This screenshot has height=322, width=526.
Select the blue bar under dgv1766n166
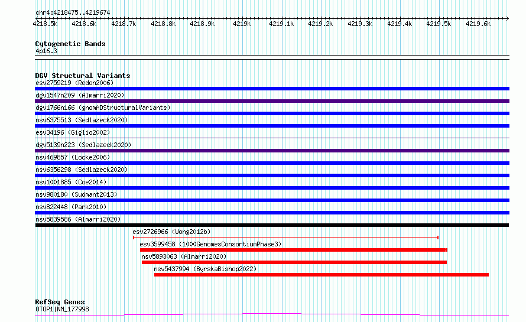(x=272, y=113)
